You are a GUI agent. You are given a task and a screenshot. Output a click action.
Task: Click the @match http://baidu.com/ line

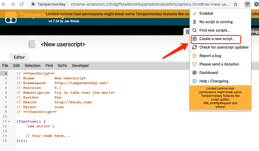click(54, 102)
